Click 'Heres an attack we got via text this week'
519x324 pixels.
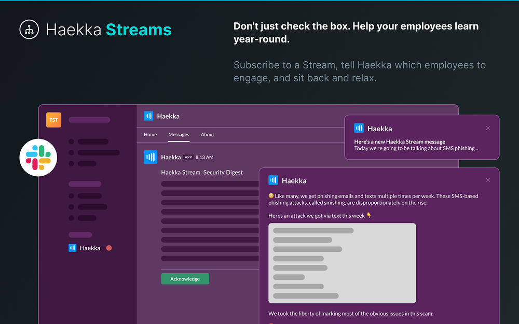point(317,216)
